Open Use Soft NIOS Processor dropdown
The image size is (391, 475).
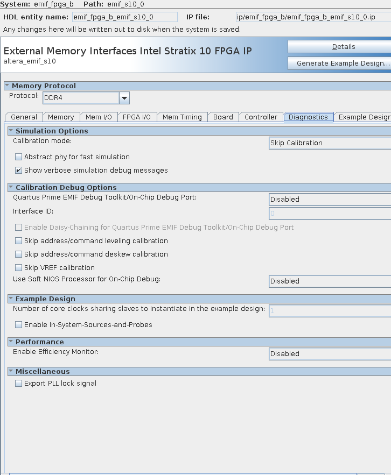[x=330, y=281]
